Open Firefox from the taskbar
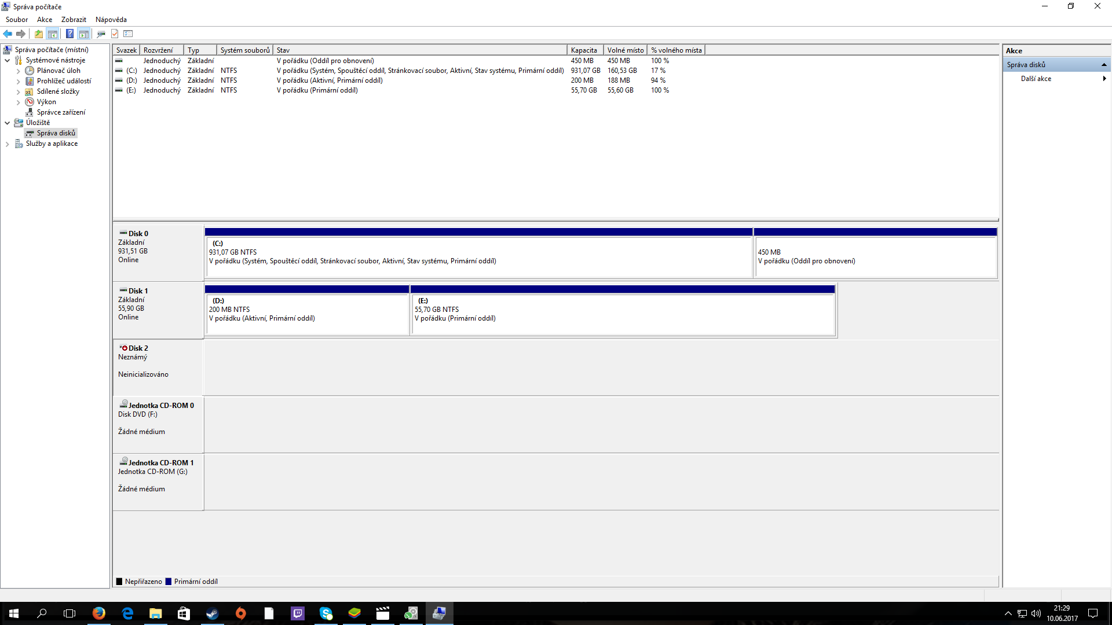The height and width of the screenshot is (625, 1112). tap(98, 613)
